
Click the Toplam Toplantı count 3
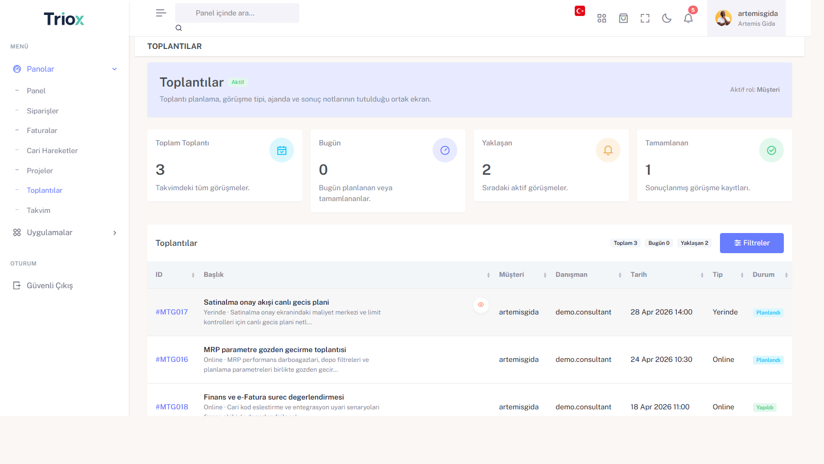[x=160, y=170]
